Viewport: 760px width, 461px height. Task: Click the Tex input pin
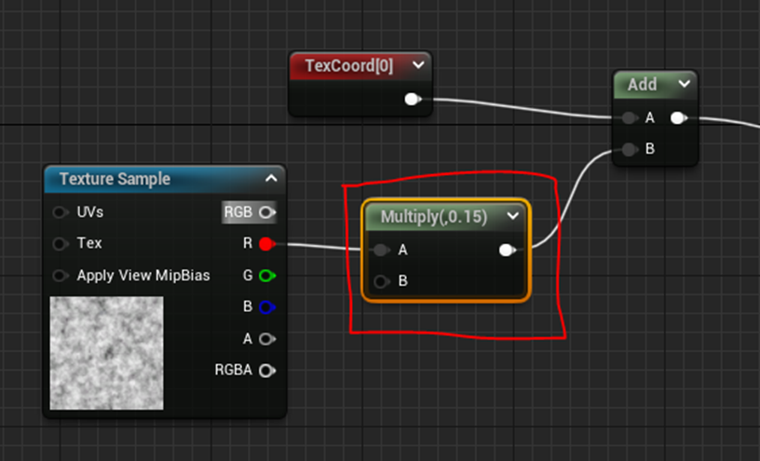[x=61, y=243]
